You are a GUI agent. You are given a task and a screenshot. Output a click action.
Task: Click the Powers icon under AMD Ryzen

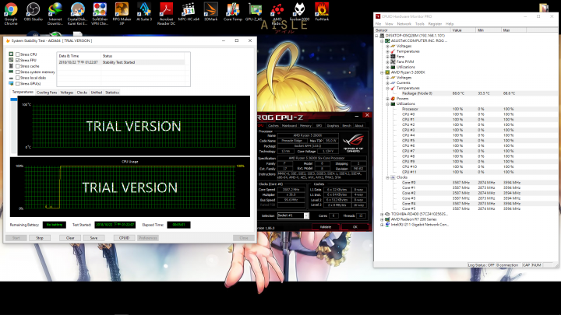coord(393,99)
